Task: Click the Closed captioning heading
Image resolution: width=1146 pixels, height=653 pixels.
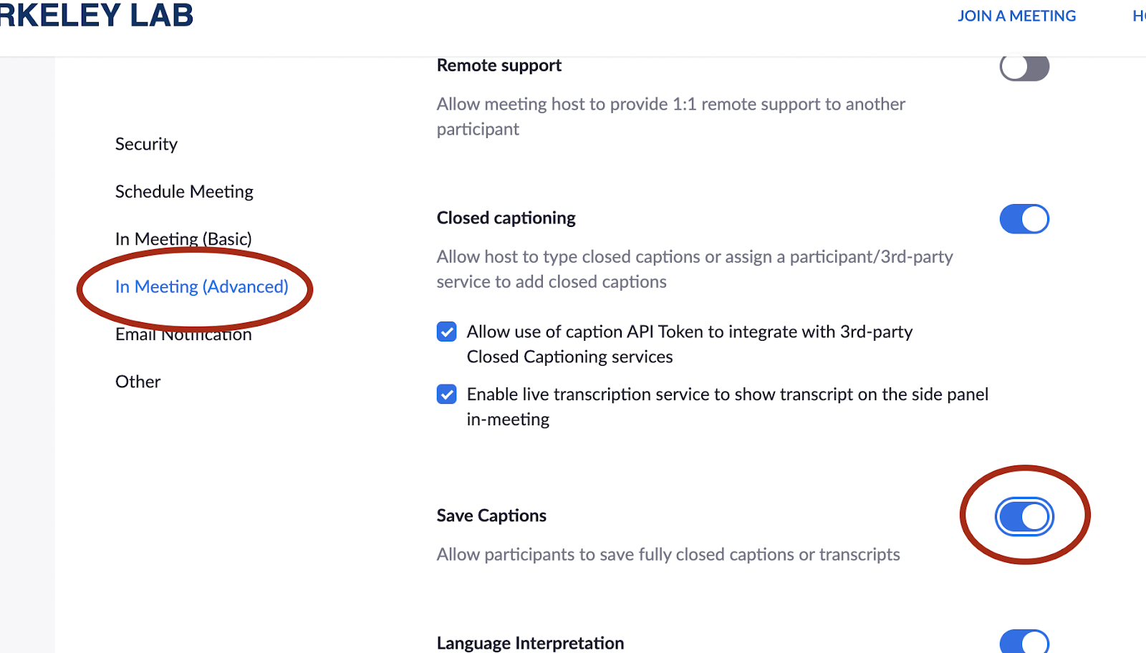Action: click(x=506, y=218)
